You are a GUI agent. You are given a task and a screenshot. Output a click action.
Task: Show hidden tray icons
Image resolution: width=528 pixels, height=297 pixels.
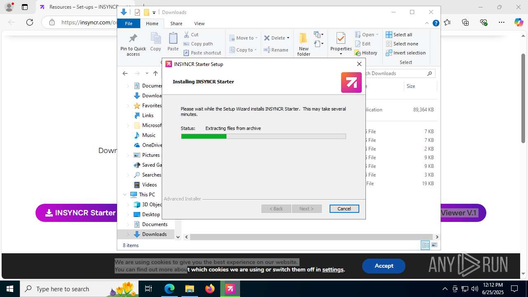point(445,289)
